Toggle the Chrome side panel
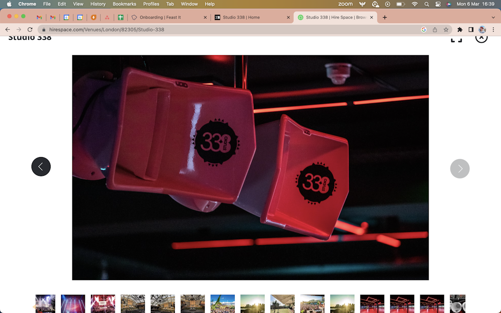Viewport: 501px width, 313px height. coord(471,29)
